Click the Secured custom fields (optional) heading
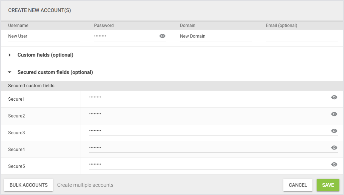344x195 pixels. click(55, 72)
